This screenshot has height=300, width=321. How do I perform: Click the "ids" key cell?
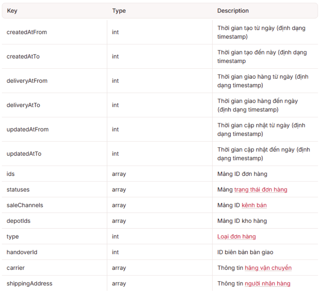11,174
